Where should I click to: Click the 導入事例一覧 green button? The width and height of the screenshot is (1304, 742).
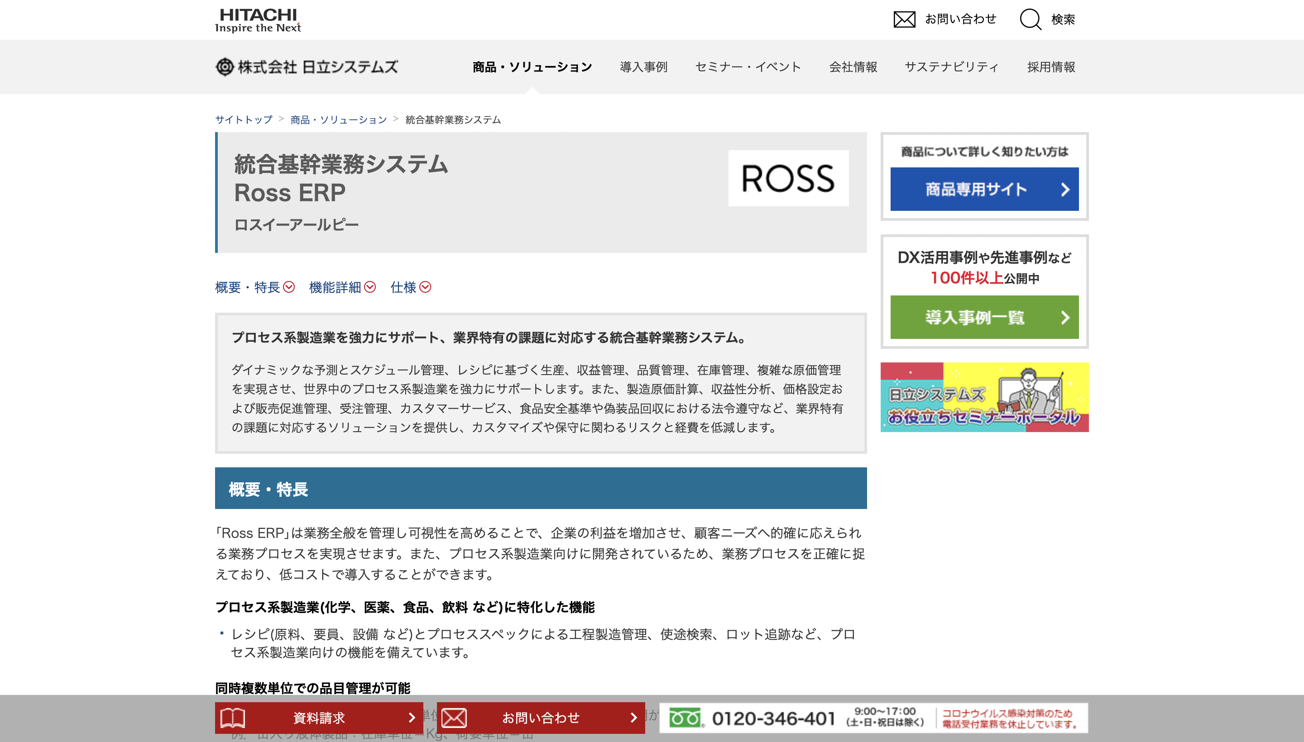[984, 318]
